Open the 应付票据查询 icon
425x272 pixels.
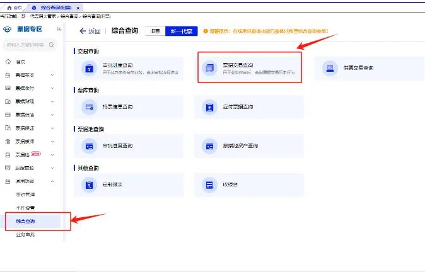(x=208, y=108)
